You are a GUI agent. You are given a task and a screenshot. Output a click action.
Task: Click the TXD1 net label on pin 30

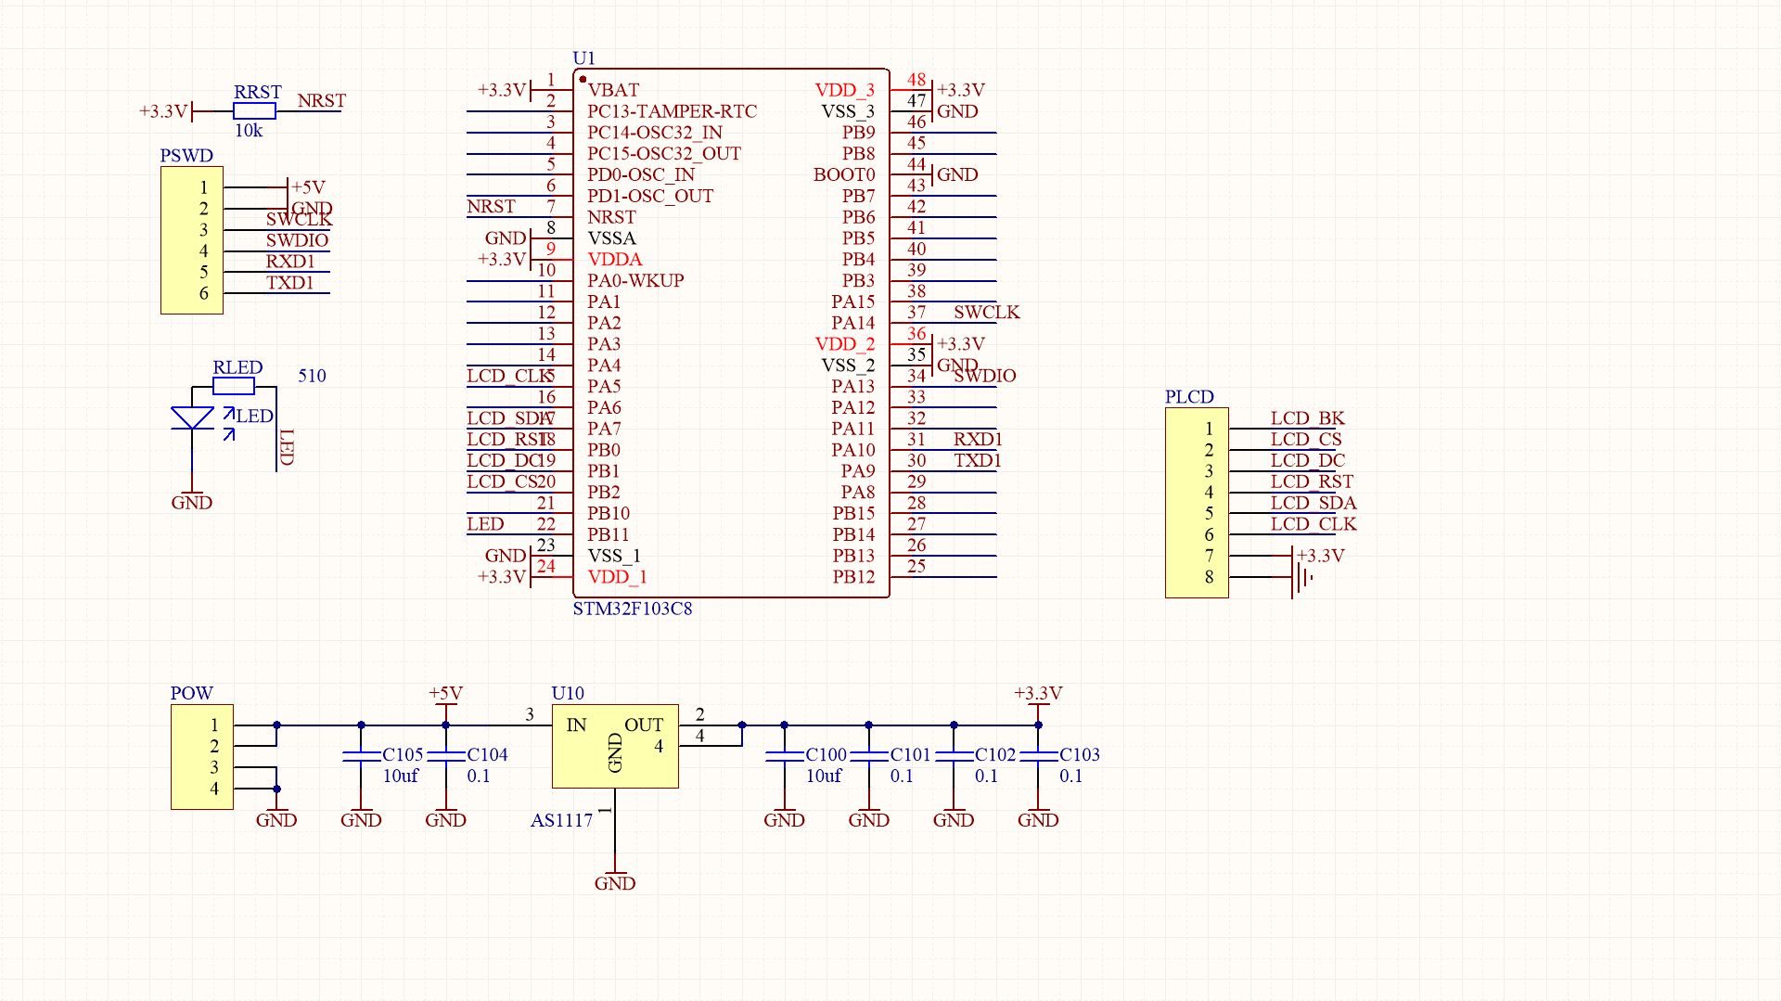[x=979, y=459]
